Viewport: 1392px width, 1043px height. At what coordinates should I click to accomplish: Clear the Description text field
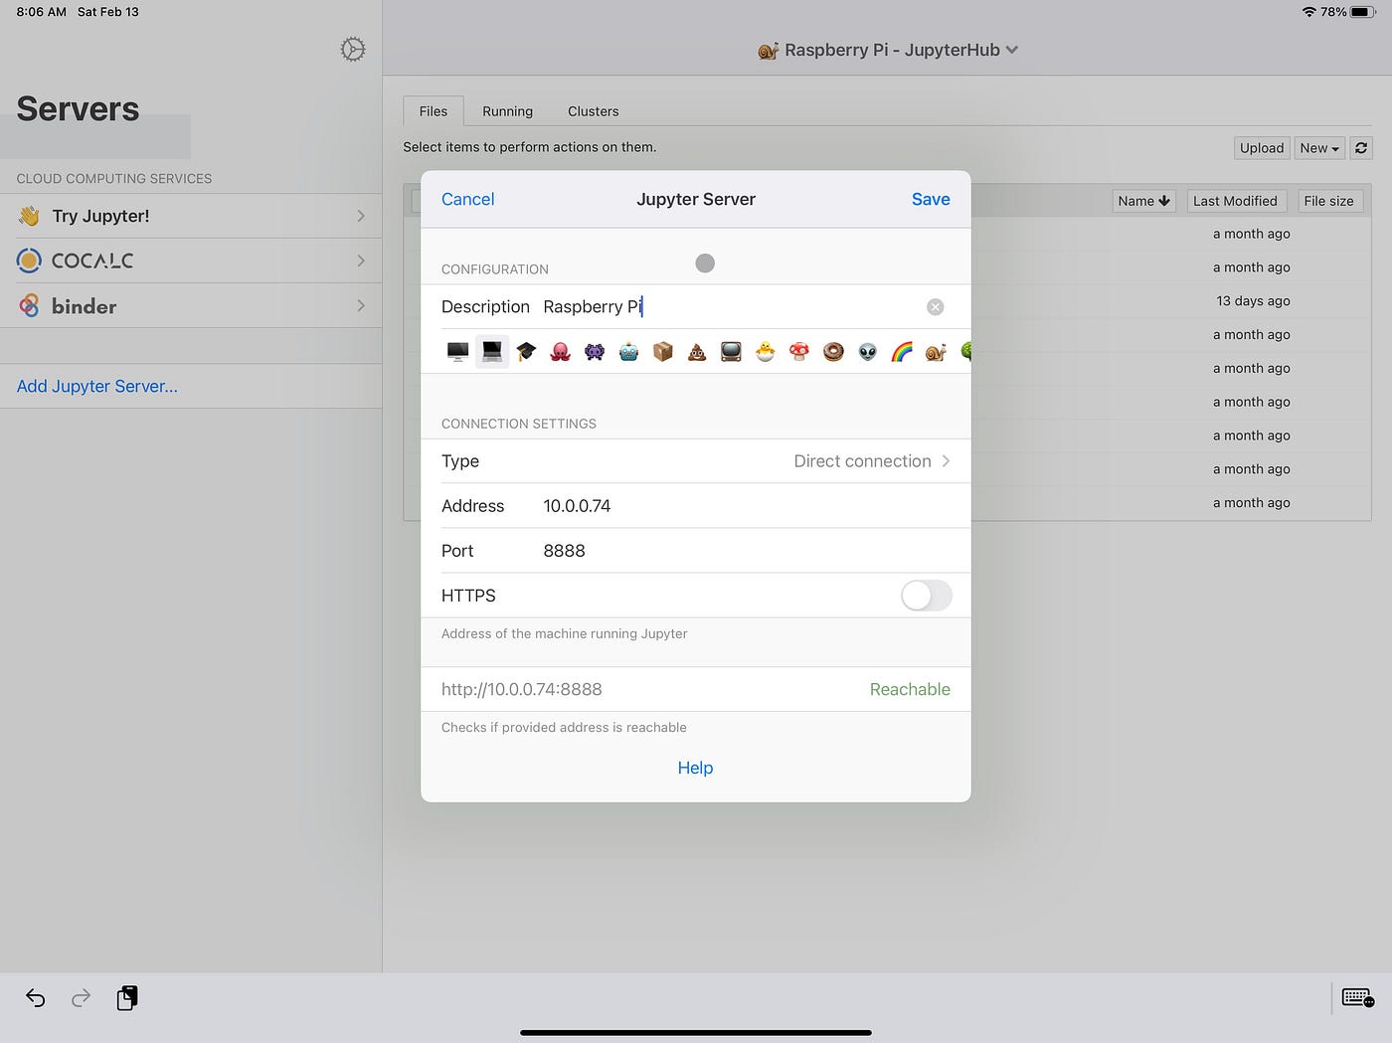(935, 307)
